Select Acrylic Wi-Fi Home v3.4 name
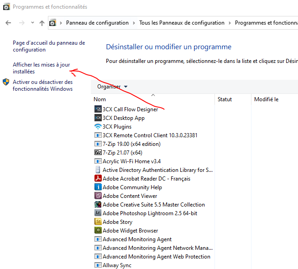The height and width of the screenshot is (269, 298). click(x=131, y=161)
